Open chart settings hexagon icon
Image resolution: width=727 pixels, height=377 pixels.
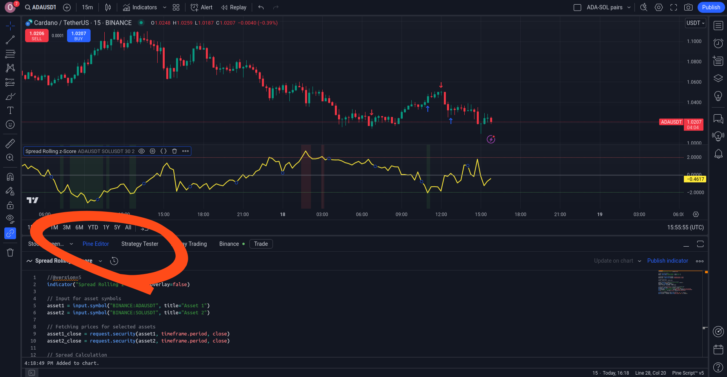click(x=659, y=7)
